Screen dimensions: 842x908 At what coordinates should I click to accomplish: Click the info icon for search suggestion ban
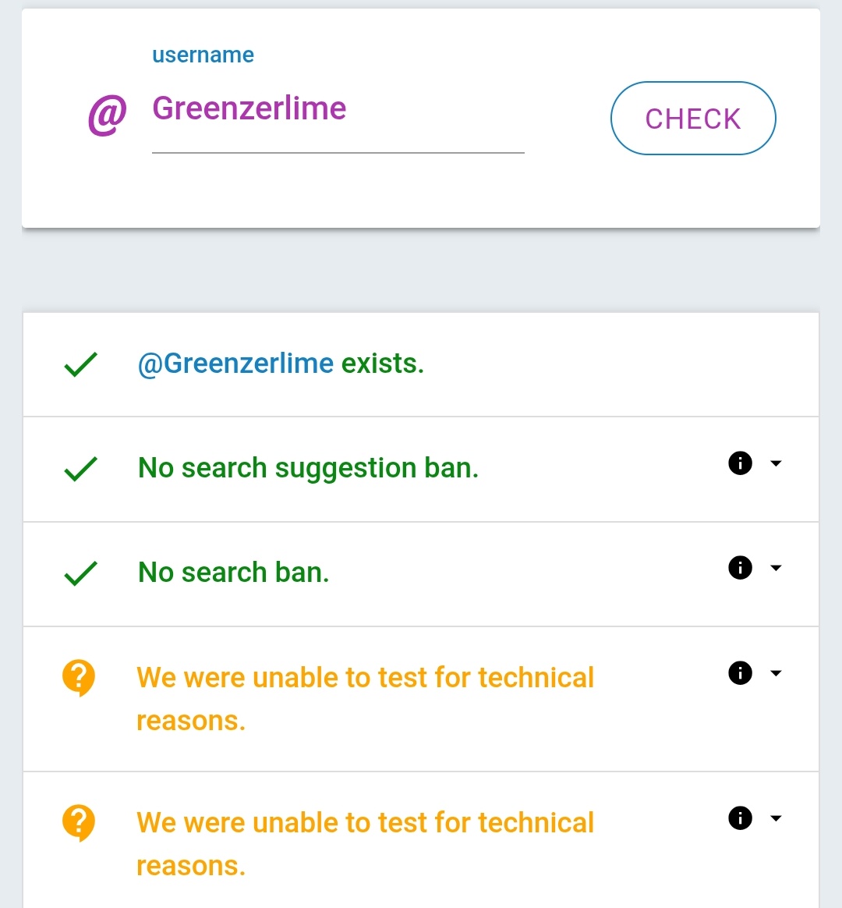pyautogui.click(x=740, y=463)
